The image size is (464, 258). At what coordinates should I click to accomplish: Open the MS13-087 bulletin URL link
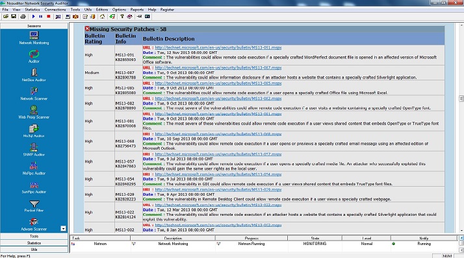[218, 67]
